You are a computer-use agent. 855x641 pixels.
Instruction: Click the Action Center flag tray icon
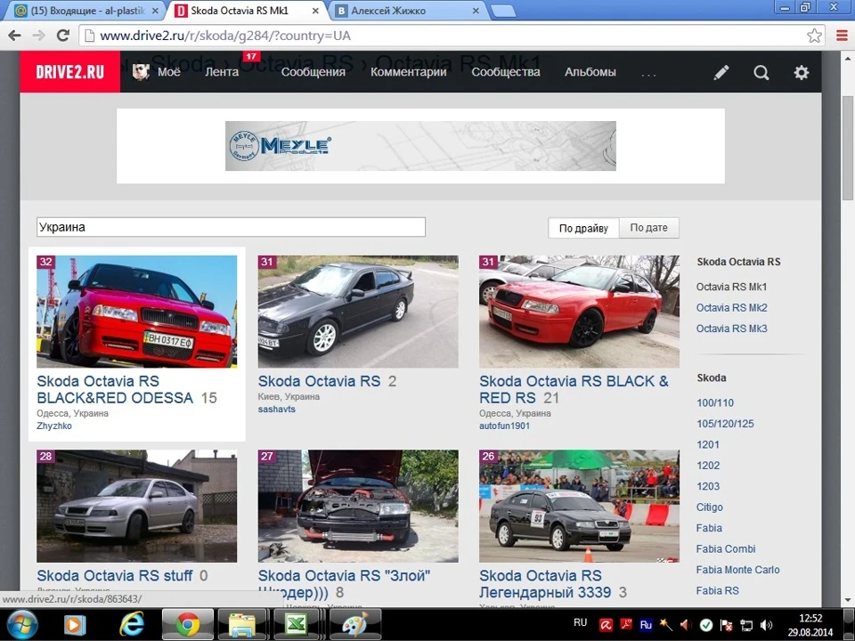coord(727,625)
